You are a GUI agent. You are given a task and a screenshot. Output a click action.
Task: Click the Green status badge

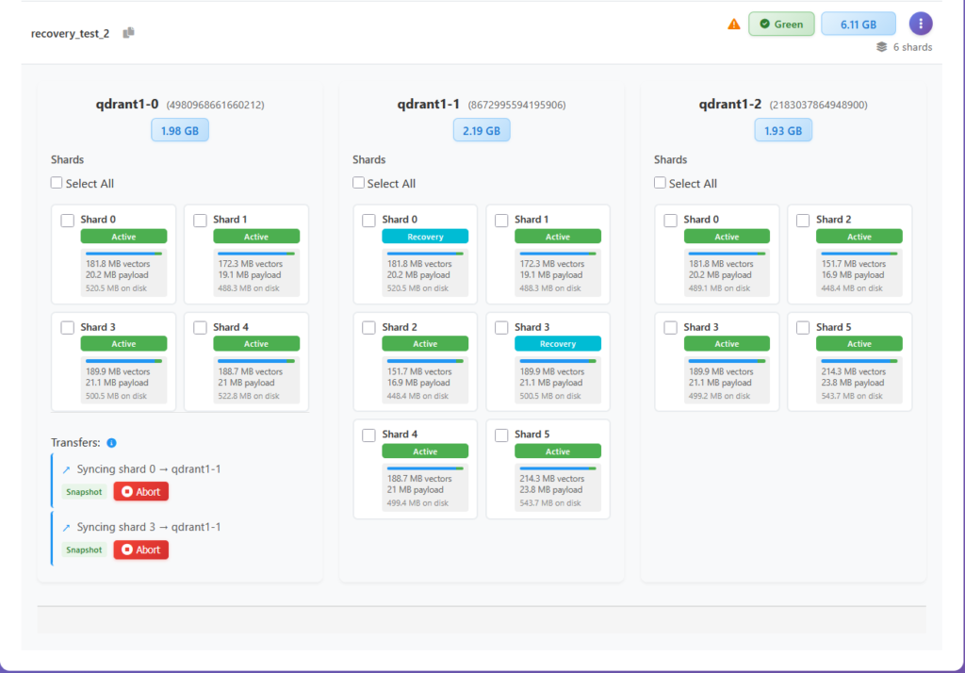point(781,24)
